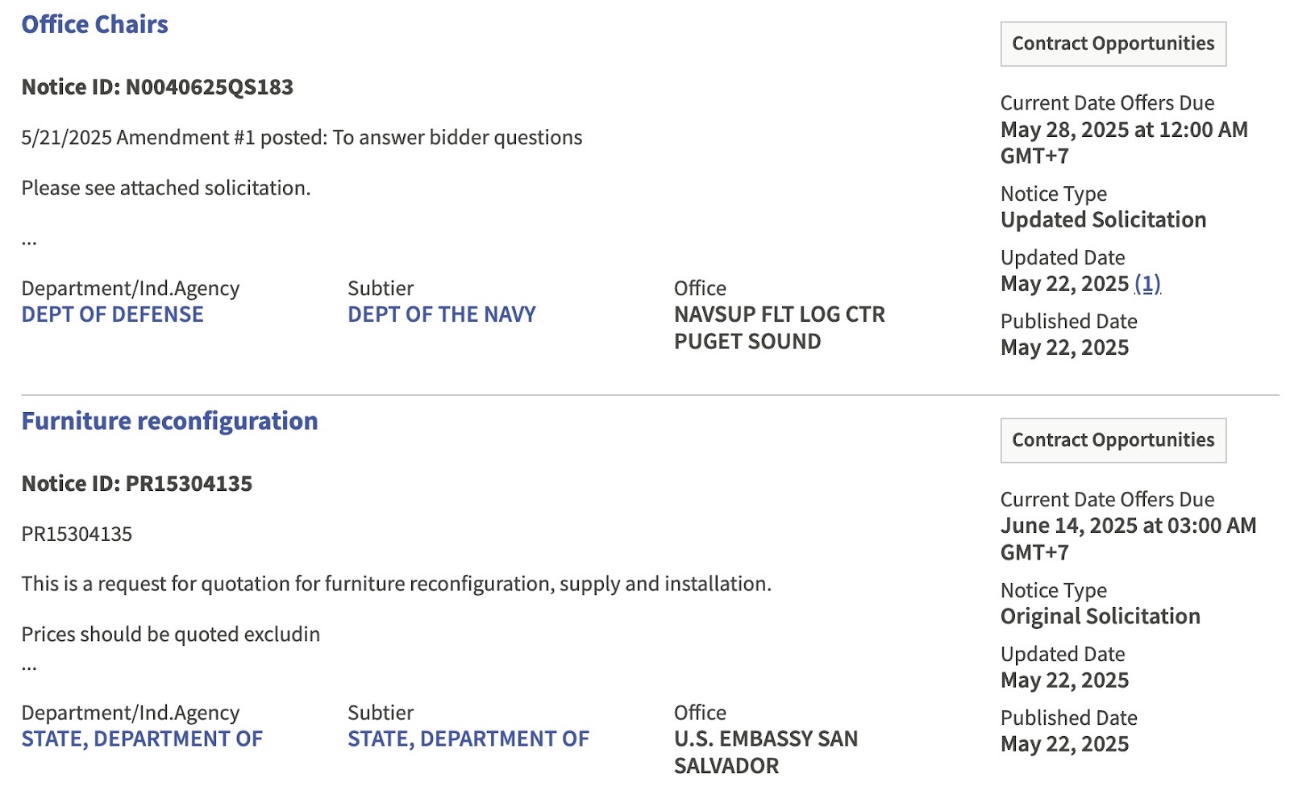Open the Office Chairs notice
The width and height of the screenshot is (1290, 799).
[x=94, y=24]
